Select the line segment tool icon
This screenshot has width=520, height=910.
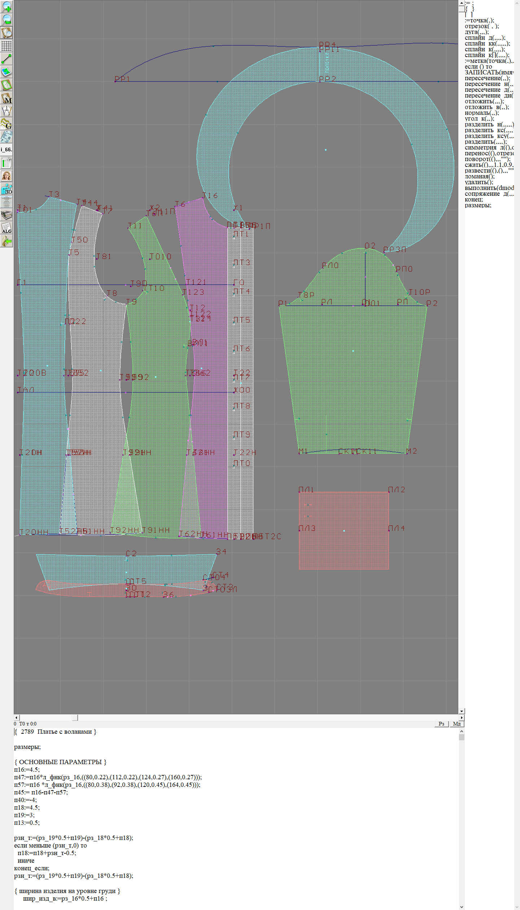tap(6, 59)
